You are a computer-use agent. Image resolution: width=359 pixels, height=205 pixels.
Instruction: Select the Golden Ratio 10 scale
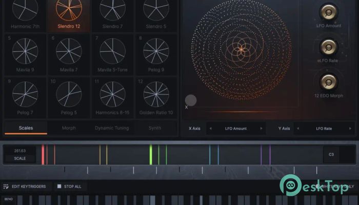[156, 94]
